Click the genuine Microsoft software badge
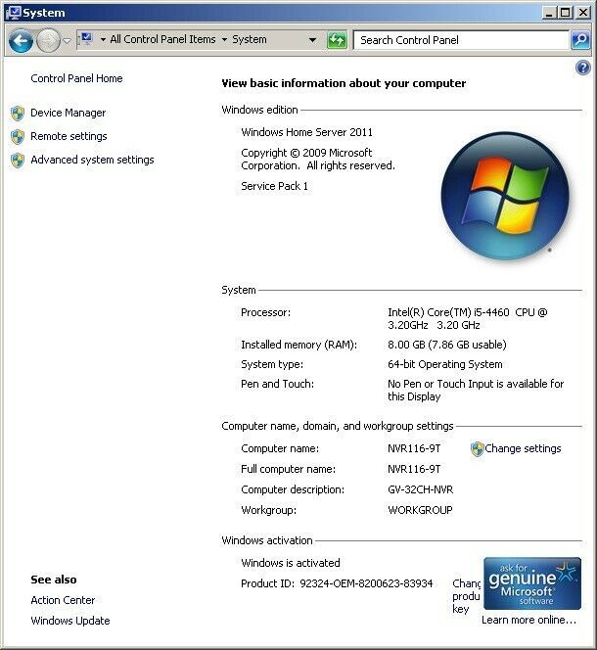597x650 pixels. [532, 583]
